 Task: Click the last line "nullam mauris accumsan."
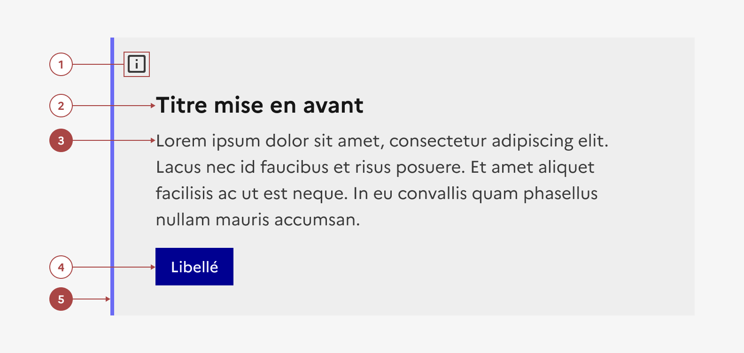[x=257, y=220]
